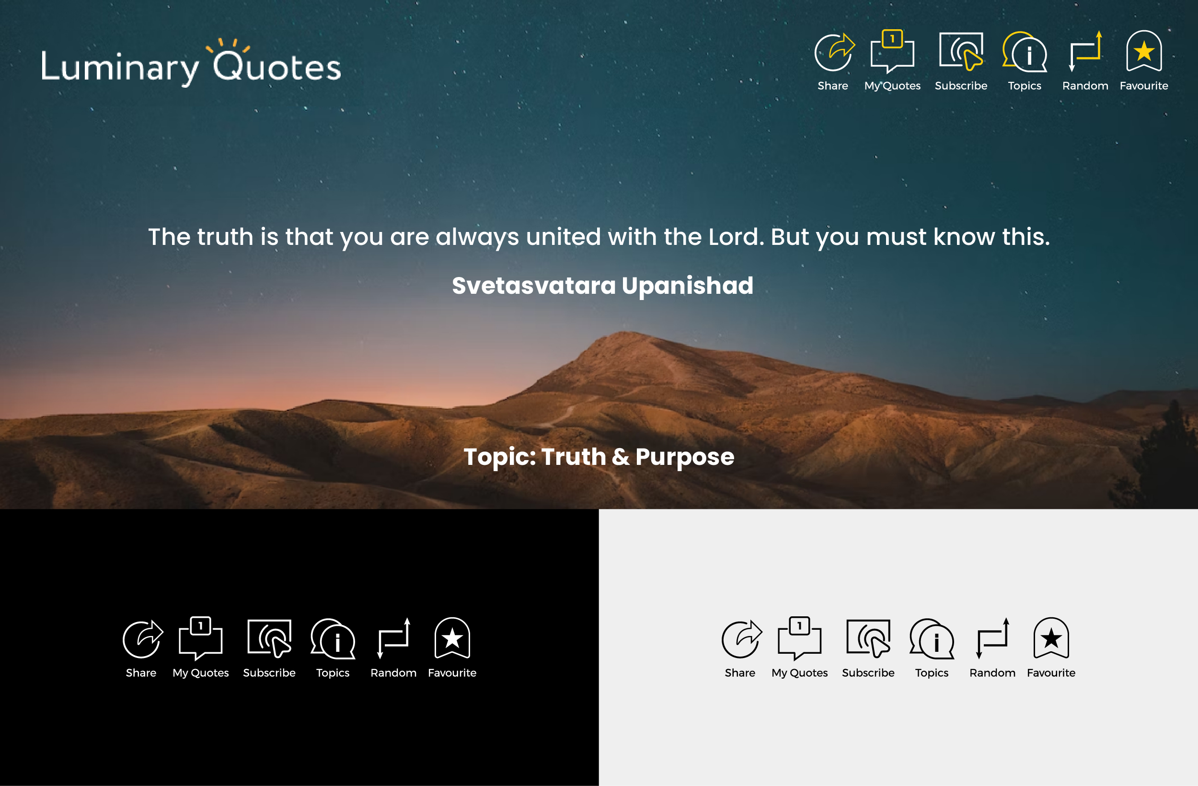Viewport: 1198px width, 786px height.
Task: Select black Topics icon on light panel
Action: click(x=932, y=639)
